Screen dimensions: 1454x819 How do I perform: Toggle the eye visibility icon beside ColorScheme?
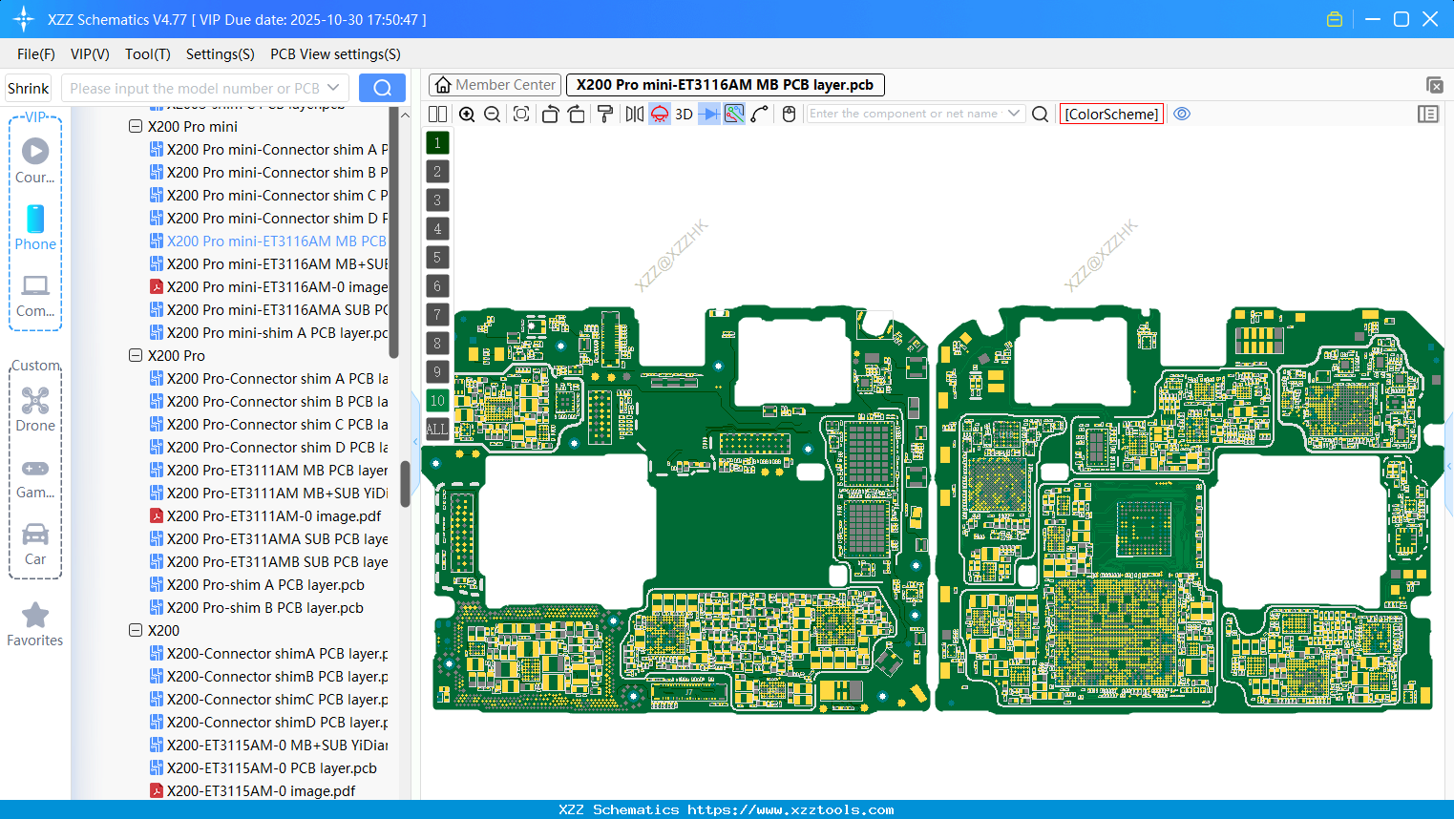(1182, 114)
